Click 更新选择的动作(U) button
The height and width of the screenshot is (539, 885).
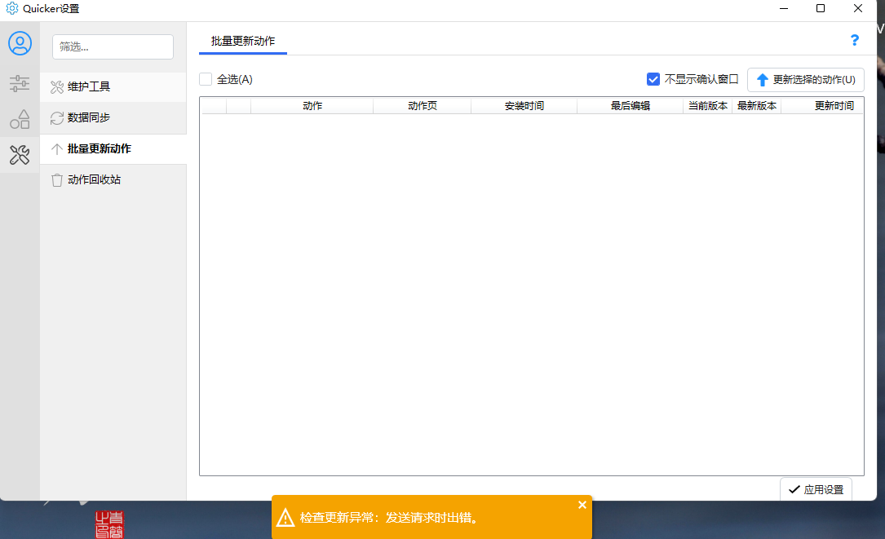805,80
